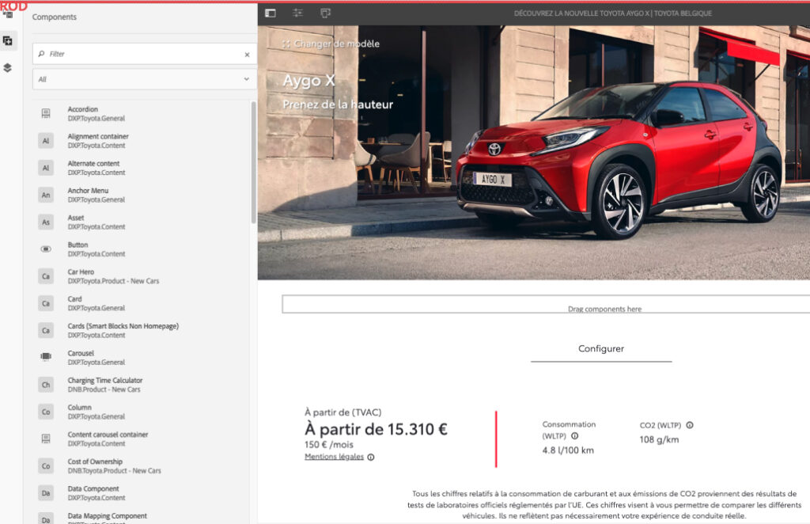
Task: Click the À partir de 15.310 € price
Action: (x=376, y=429)
